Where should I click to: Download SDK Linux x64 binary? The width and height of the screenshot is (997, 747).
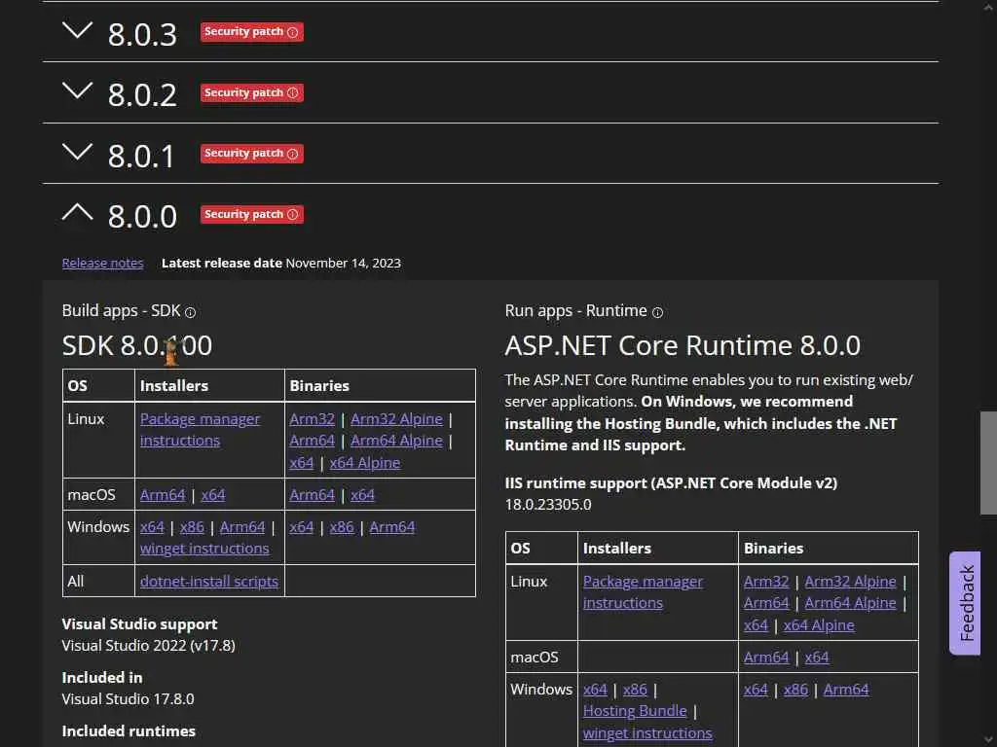pyautogui.click(x=302, y=463)
